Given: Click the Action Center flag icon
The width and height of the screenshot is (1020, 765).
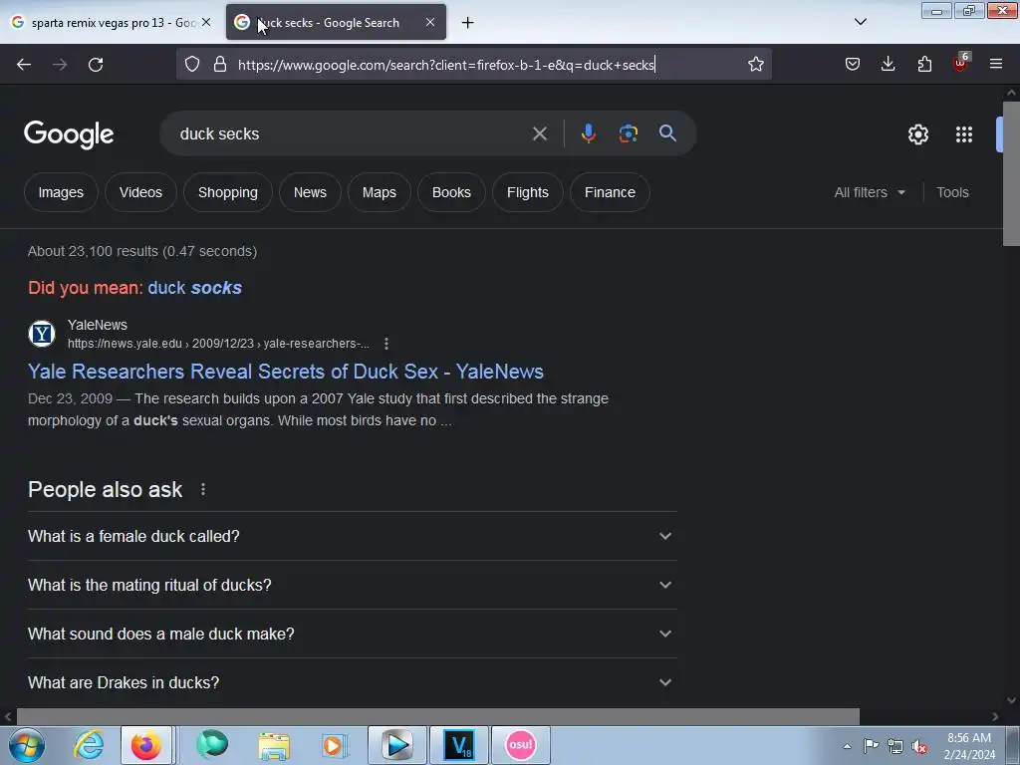Looking at the screenshot, I should point(871,746).
